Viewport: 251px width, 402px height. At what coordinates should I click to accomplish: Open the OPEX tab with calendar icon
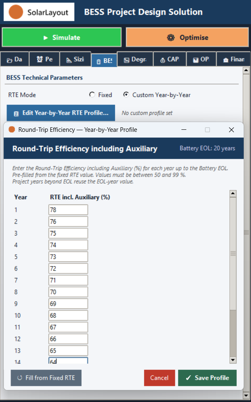(201, 59)
